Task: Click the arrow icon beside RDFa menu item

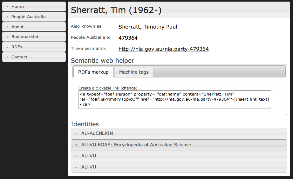Action: click(7, 47)
